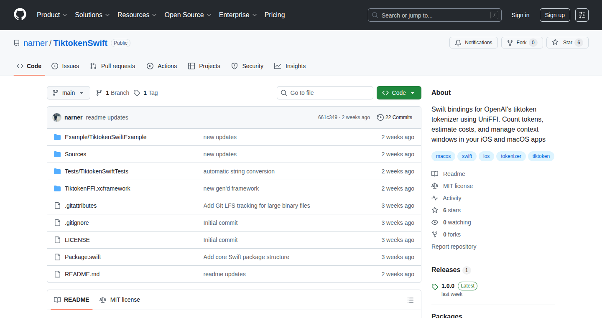Enable Notifications for this repository
602x318 pixels.
pyautogui.click(x=474, y=43)
